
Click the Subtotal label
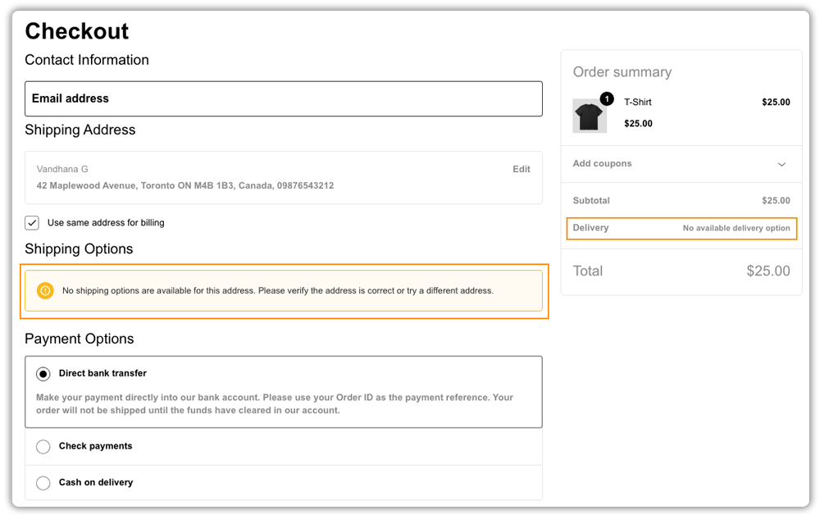point(591,200)
